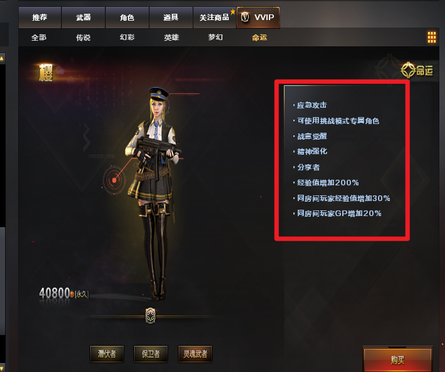Select 保卫者 faction button
This screenshot has width=445, height=372.
coord(150,354)
